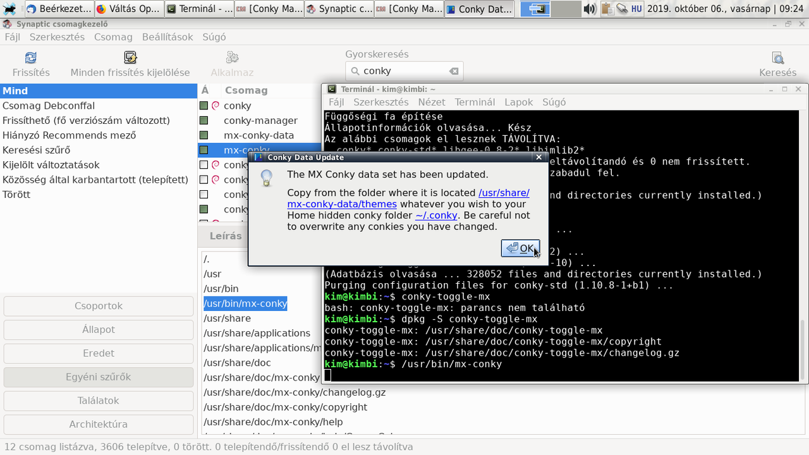Click the Synaptic title bar application icon
Screen dimensions: 809x455
[6, 24]
